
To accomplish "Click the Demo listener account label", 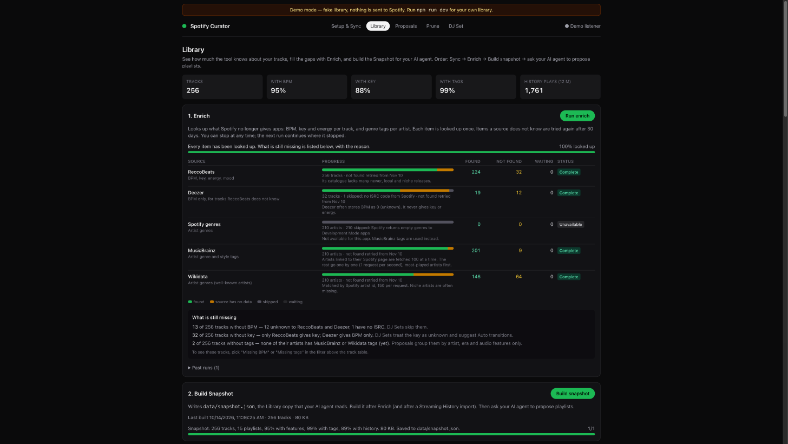I will coord(585,26).
